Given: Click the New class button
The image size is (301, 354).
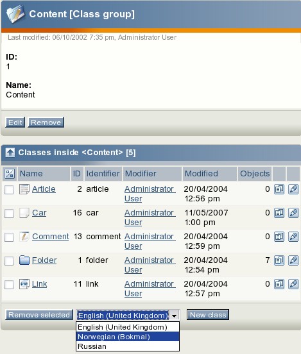Looking at the screenshot, I should tap(208, 315).
